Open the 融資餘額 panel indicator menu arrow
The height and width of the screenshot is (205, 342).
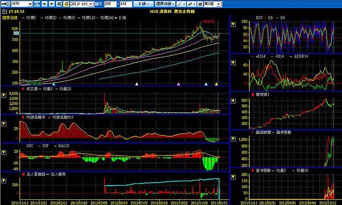click(x=233, y=139)
